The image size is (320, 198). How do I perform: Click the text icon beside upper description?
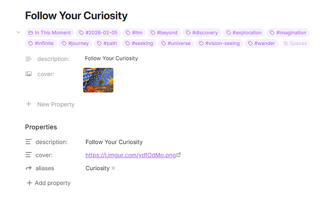pyautogui.click(x=29, y=59)
